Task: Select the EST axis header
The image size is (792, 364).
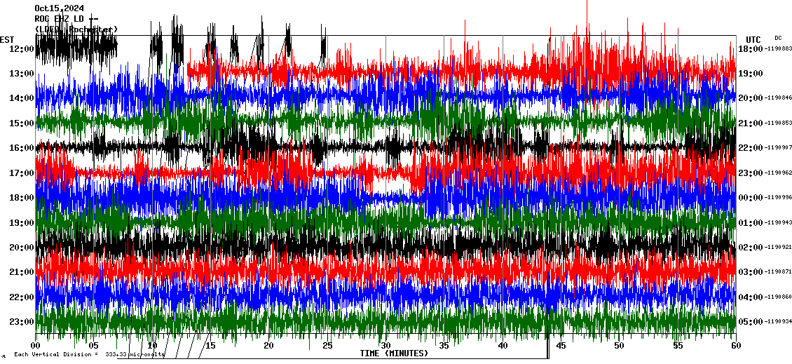Action: point(7,39)
